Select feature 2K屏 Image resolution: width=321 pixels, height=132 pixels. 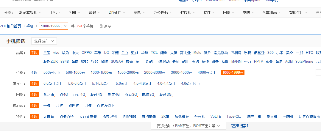[166, 117]
